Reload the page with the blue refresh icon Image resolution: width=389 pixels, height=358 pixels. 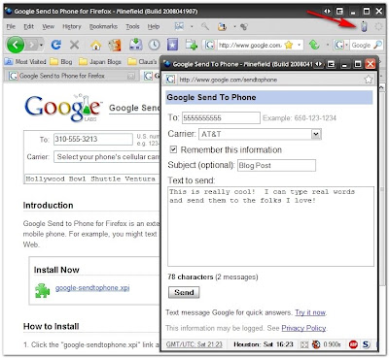tap(56, 45)
